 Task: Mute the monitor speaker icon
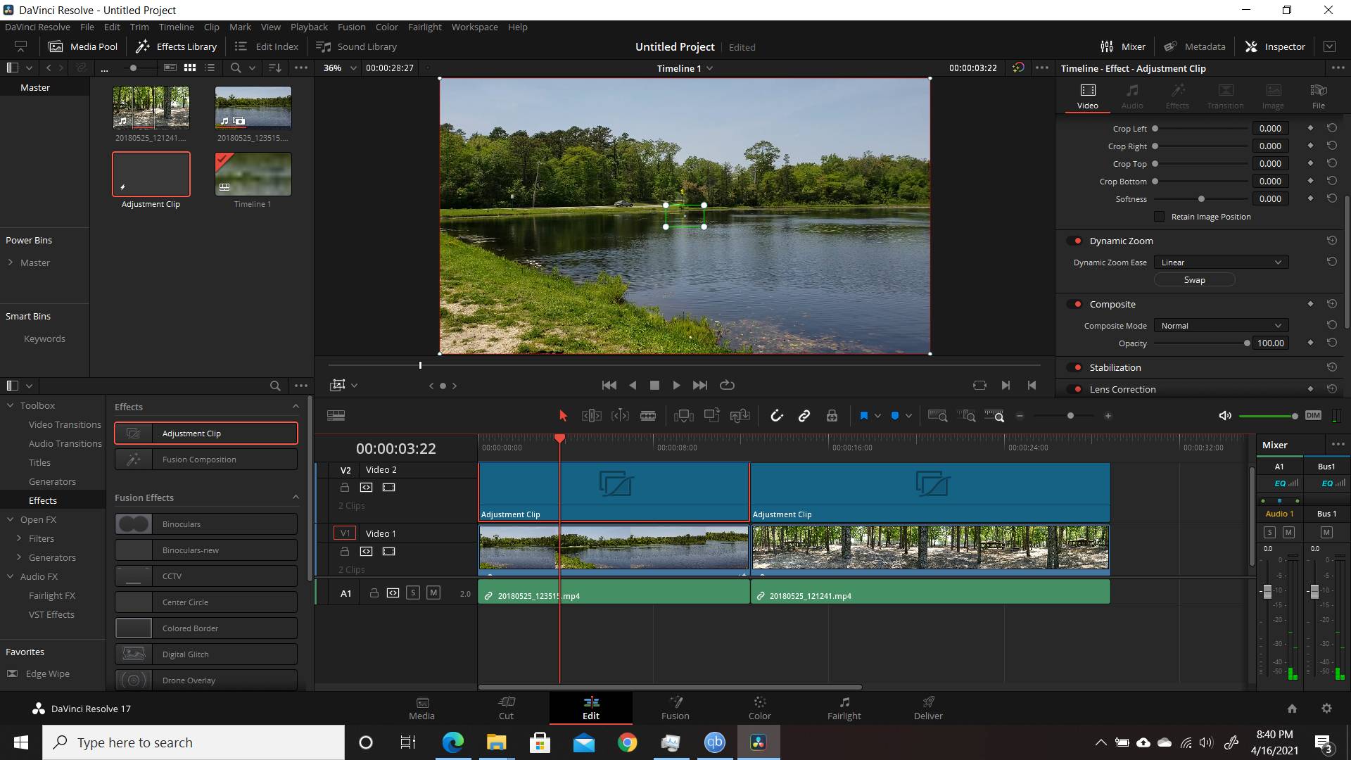click(1225, 415)
